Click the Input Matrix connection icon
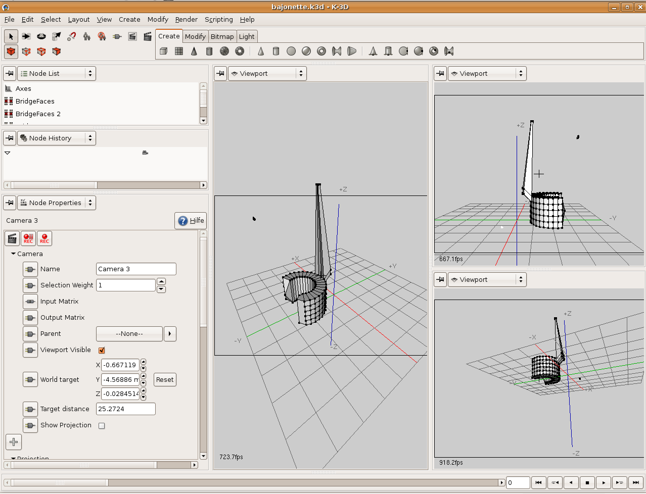The height and width of the screenshot is (494, 646). pyautogui.click(x=30, y=302)
